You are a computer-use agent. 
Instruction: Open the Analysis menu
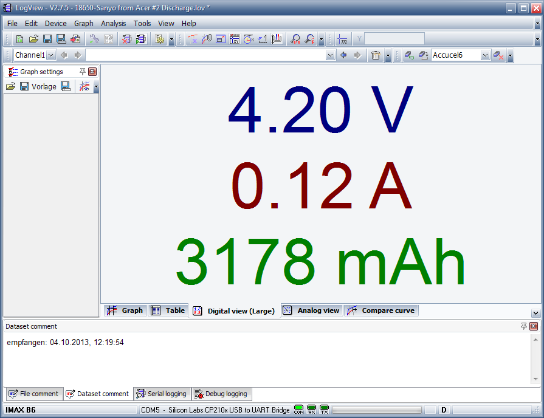(x=114, y=23)
